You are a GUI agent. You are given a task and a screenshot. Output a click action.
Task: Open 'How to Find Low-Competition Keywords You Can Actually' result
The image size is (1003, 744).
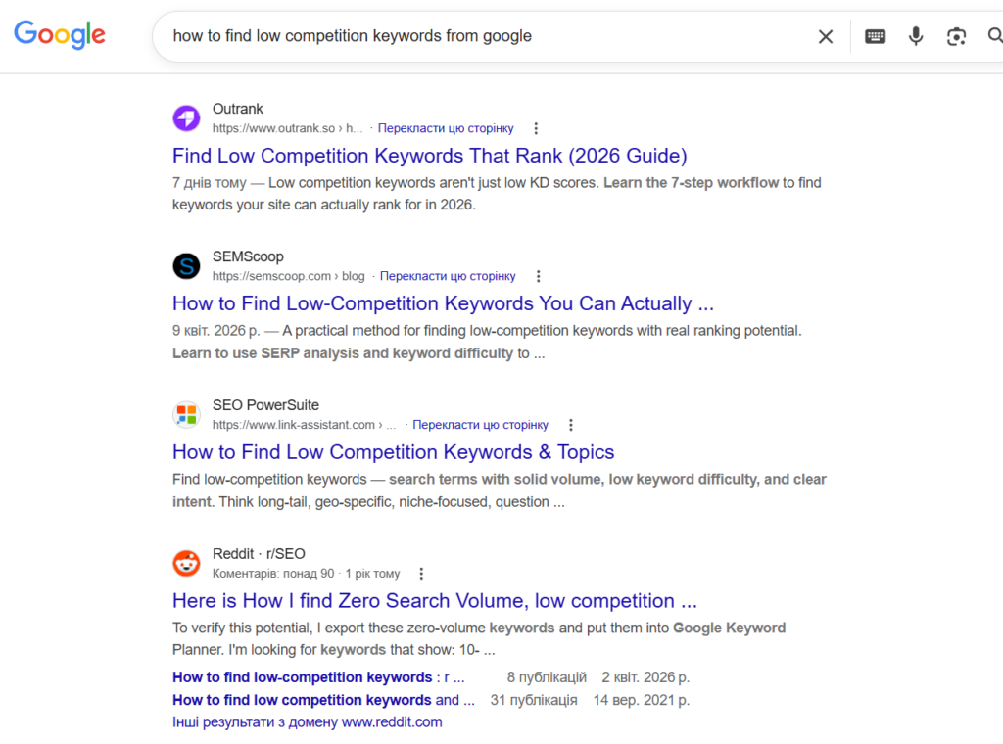pos(443,303)
